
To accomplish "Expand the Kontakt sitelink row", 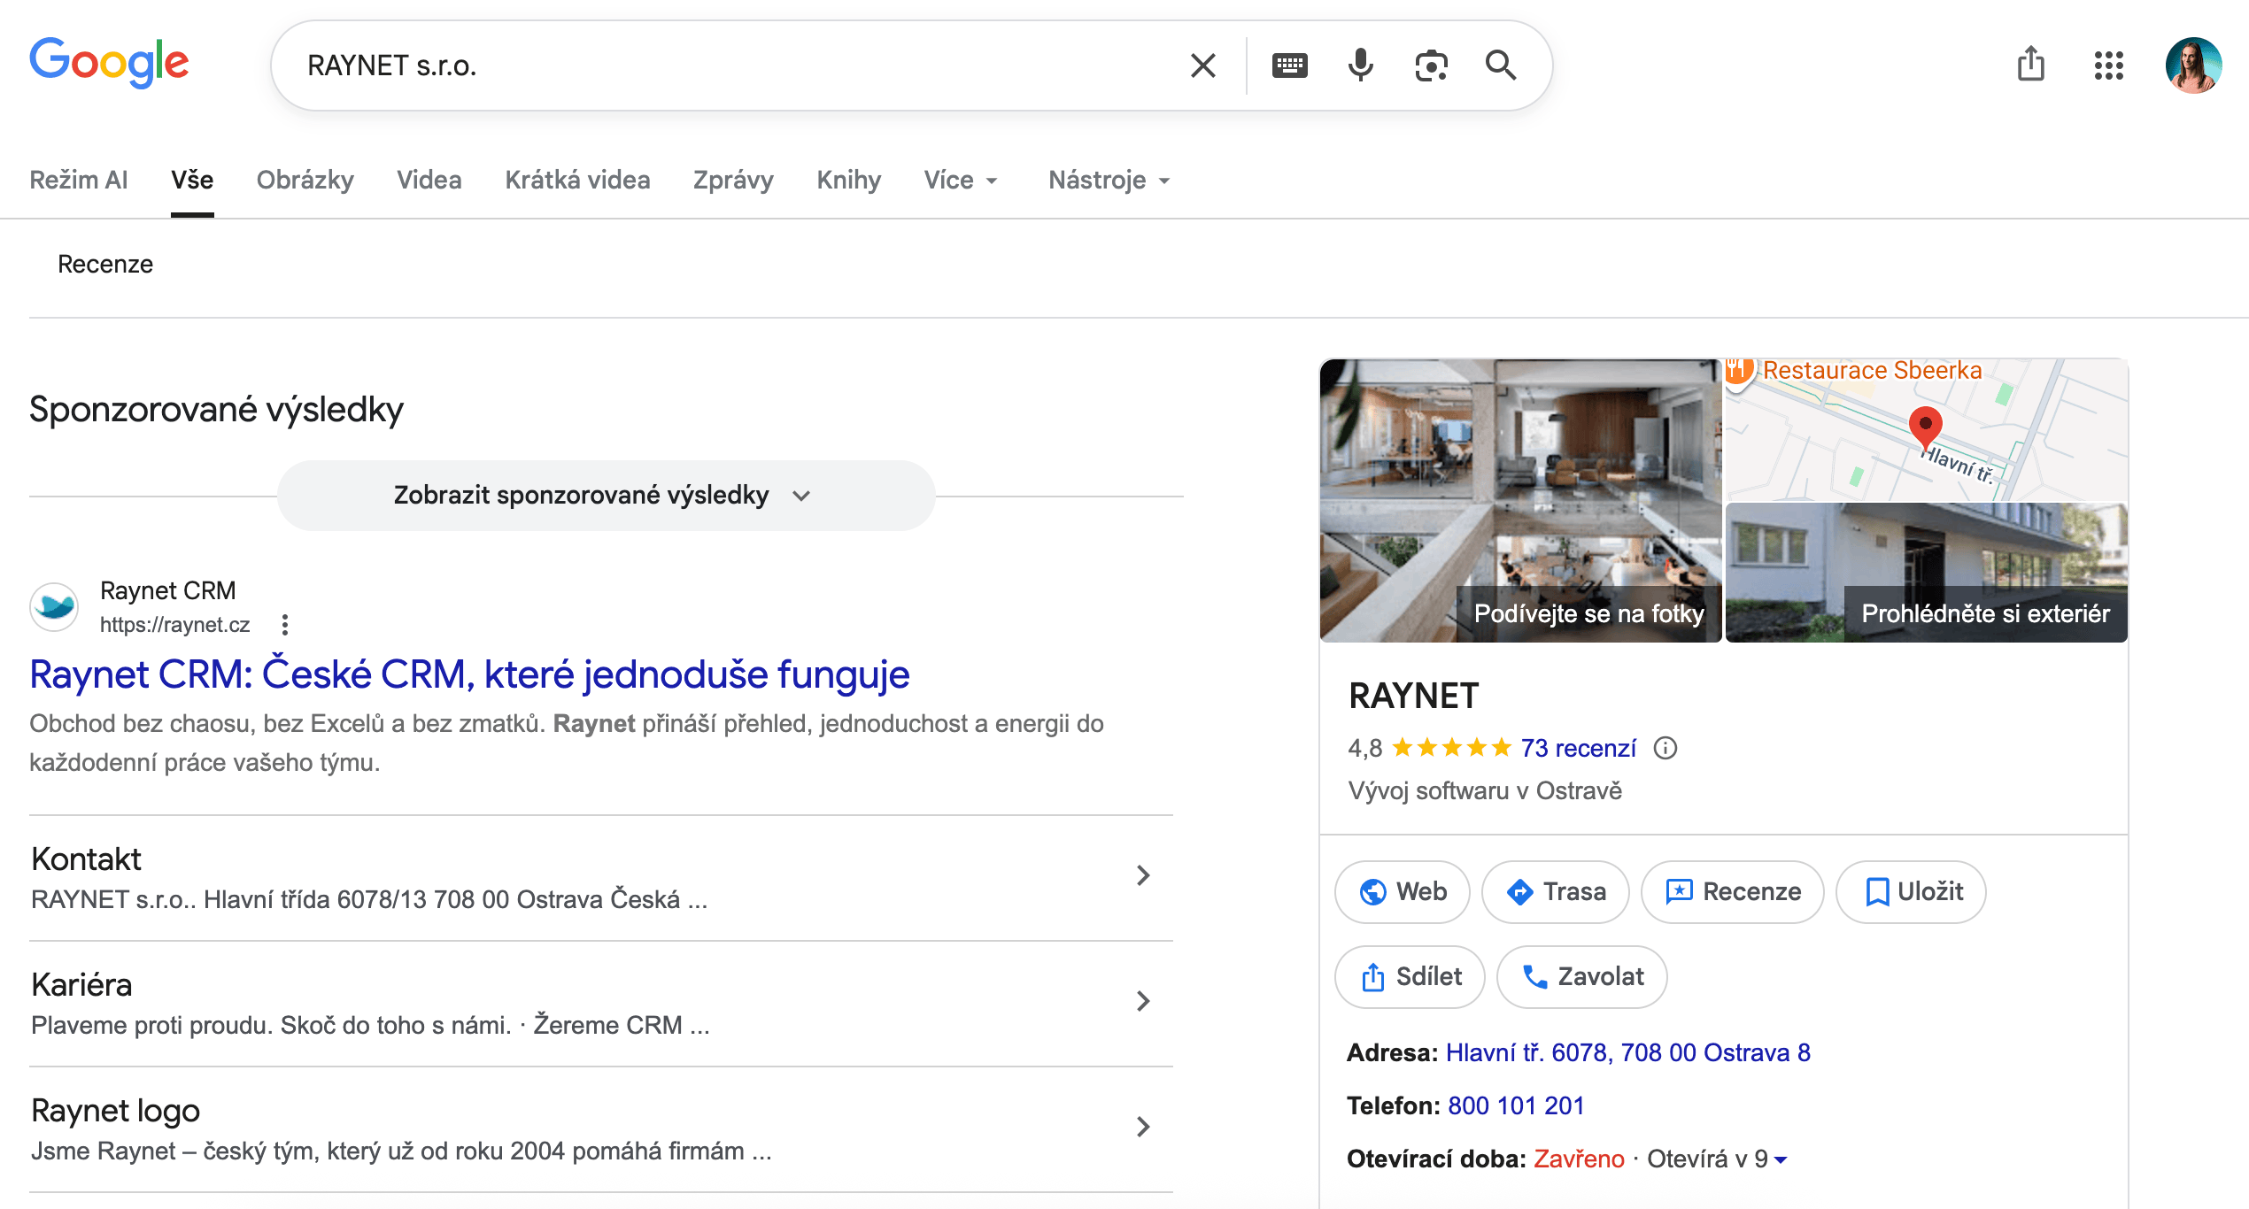I will (601, 877).
